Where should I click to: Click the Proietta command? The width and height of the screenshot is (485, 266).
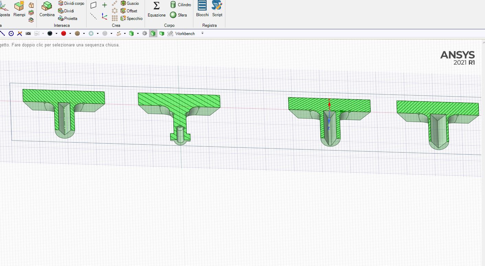68,18
